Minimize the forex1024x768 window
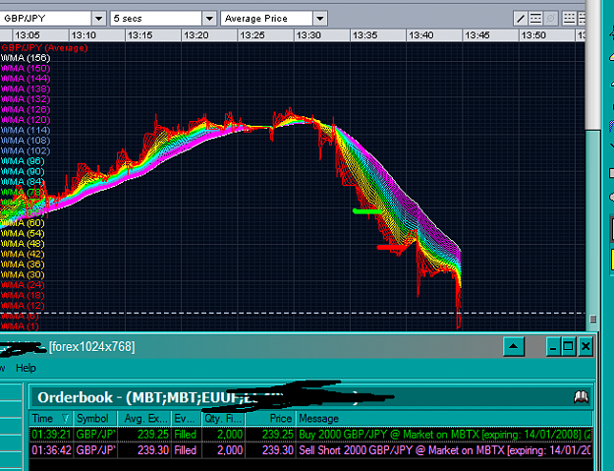614x471 pixels. tap(553, 346)
